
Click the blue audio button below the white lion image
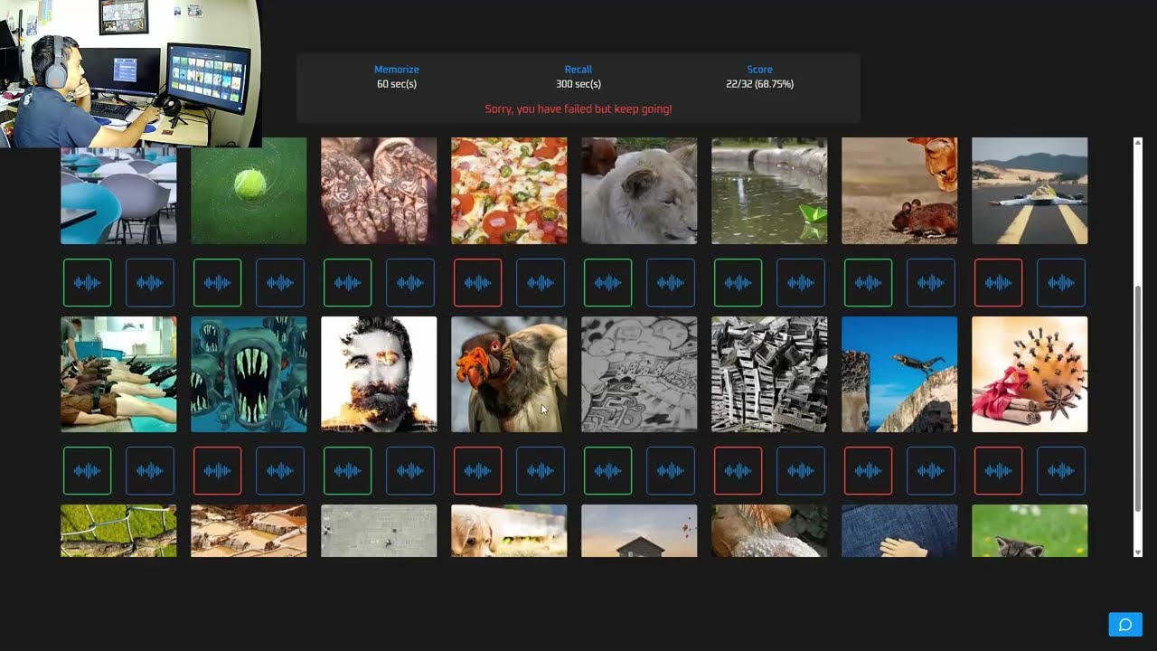pos(671,283)
